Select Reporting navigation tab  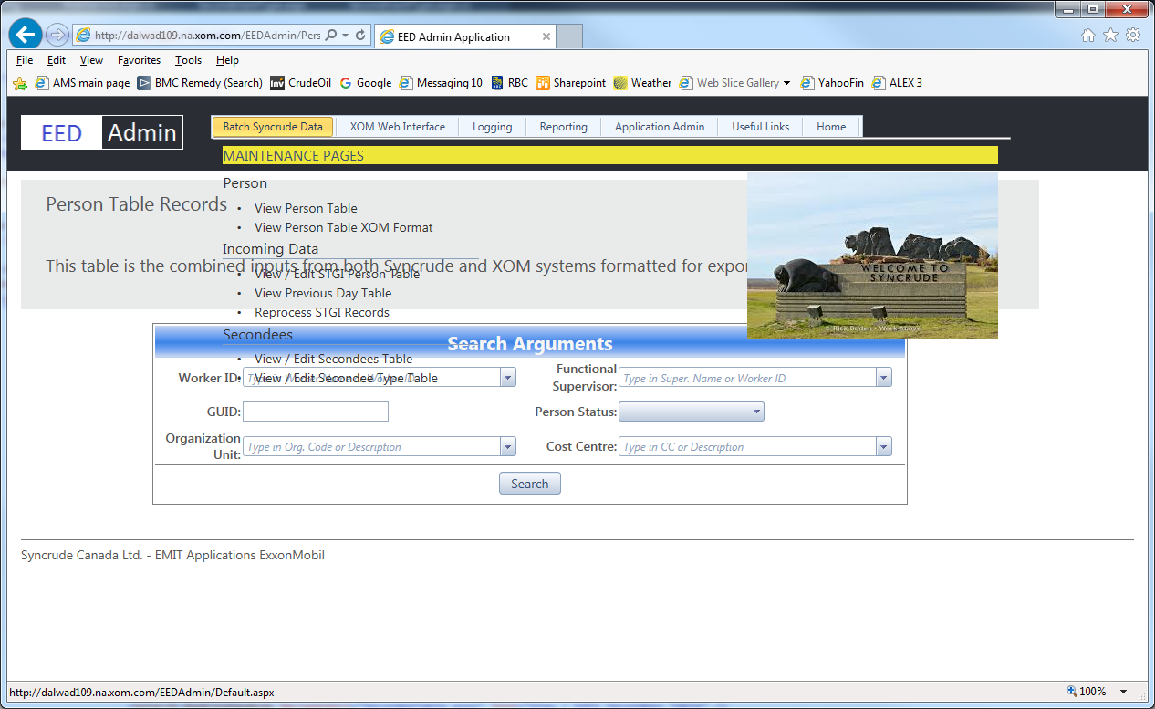(563, 127)
